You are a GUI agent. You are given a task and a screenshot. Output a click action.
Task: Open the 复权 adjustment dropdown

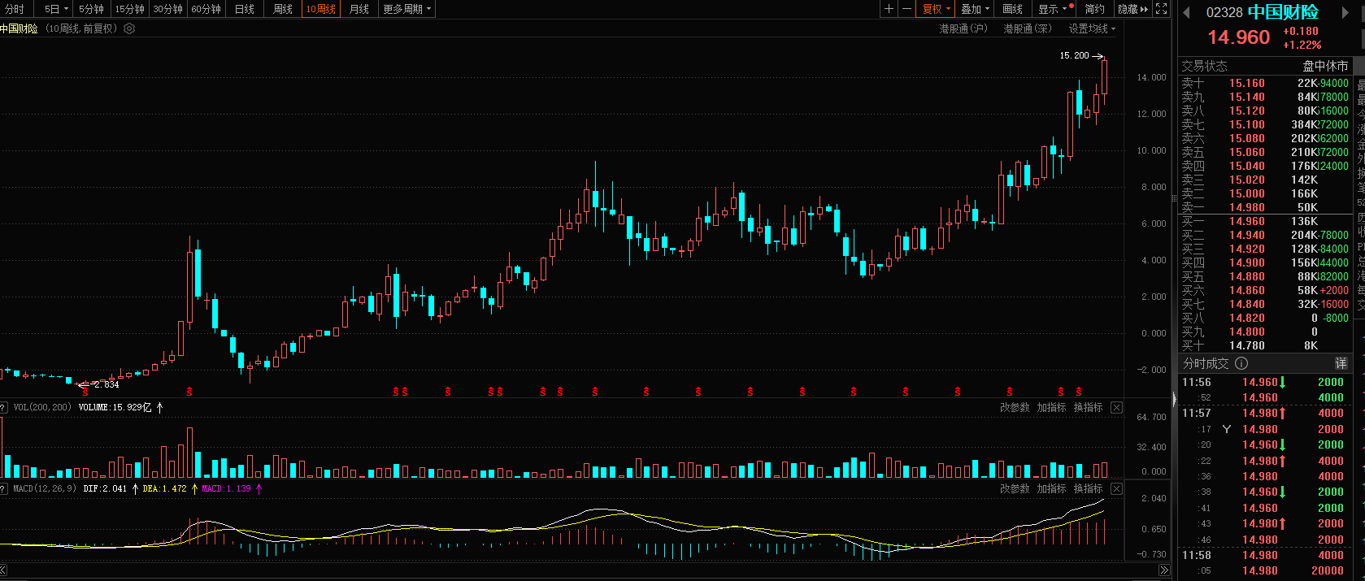tap(937, 9)
